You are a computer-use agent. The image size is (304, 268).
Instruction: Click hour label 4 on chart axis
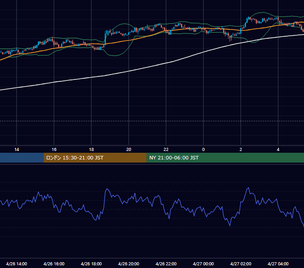pos(278,150)
